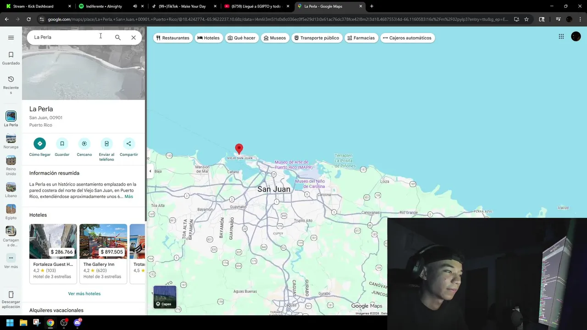Select Cartagena de... recent place thumbnail
587x330 pixels.
coord(11,236)
